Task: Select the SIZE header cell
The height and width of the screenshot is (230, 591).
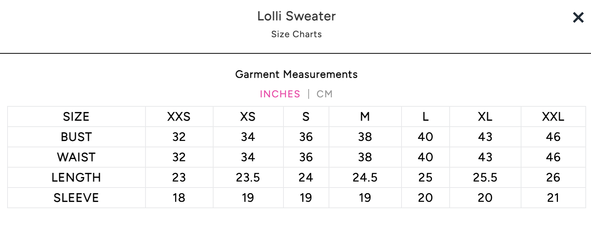Action: (x=76, y=117)
